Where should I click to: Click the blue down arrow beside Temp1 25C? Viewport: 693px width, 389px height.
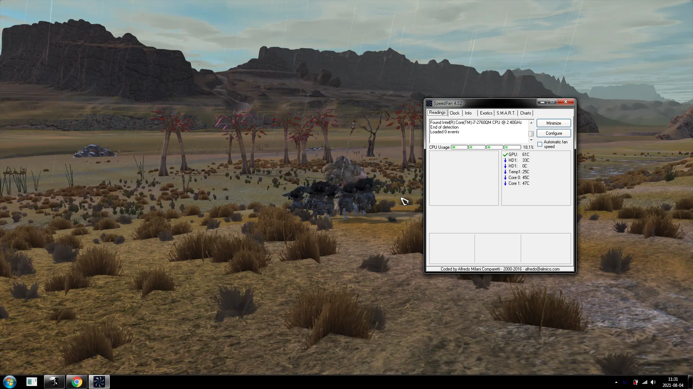coord(505,172)
